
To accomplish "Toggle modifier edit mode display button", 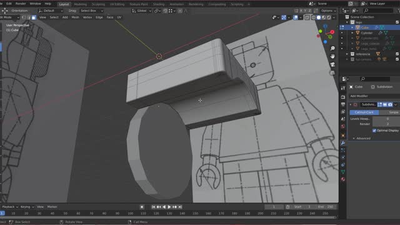I will click(x=380, y=104).
